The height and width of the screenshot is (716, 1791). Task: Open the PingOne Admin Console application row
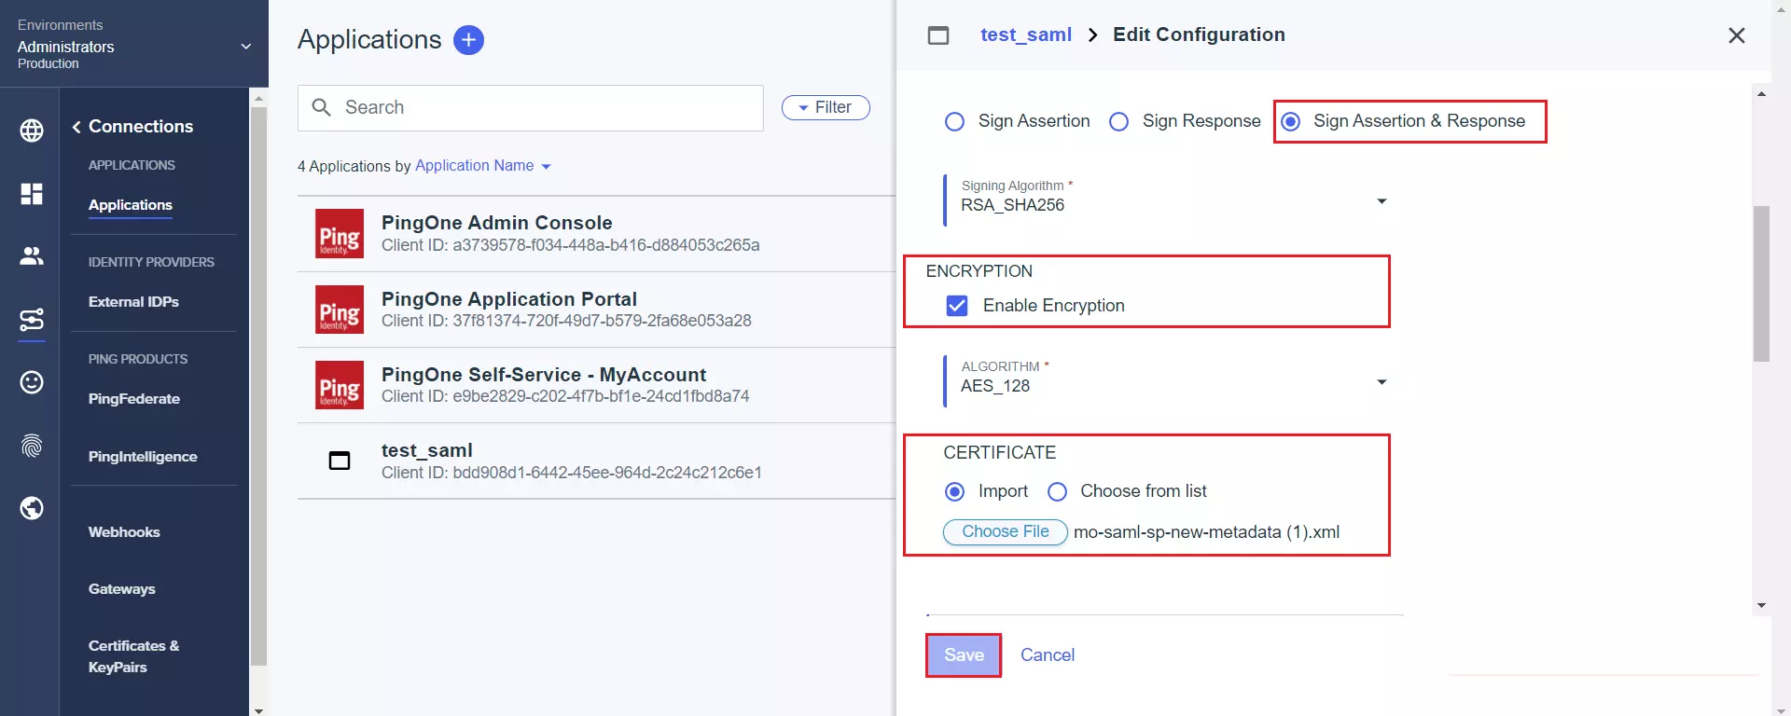pos(596,234)
